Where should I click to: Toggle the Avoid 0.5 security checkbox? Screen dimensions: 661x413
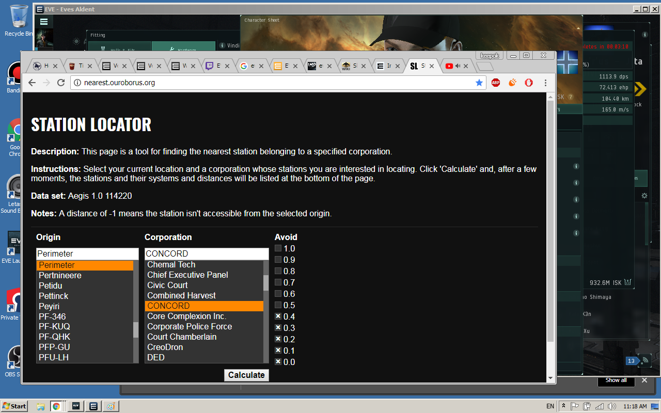[x=278, y=305]
